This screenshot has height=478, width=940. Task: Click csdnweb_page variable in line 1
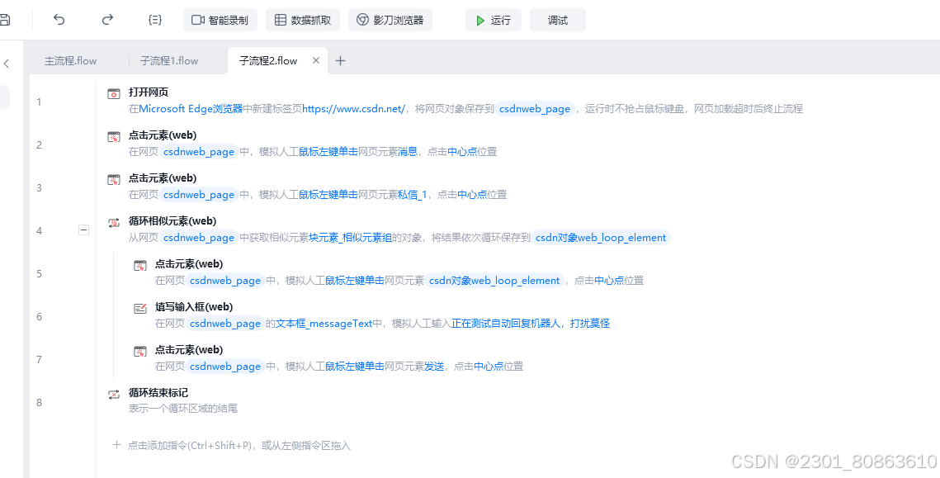tap(535, 108)
